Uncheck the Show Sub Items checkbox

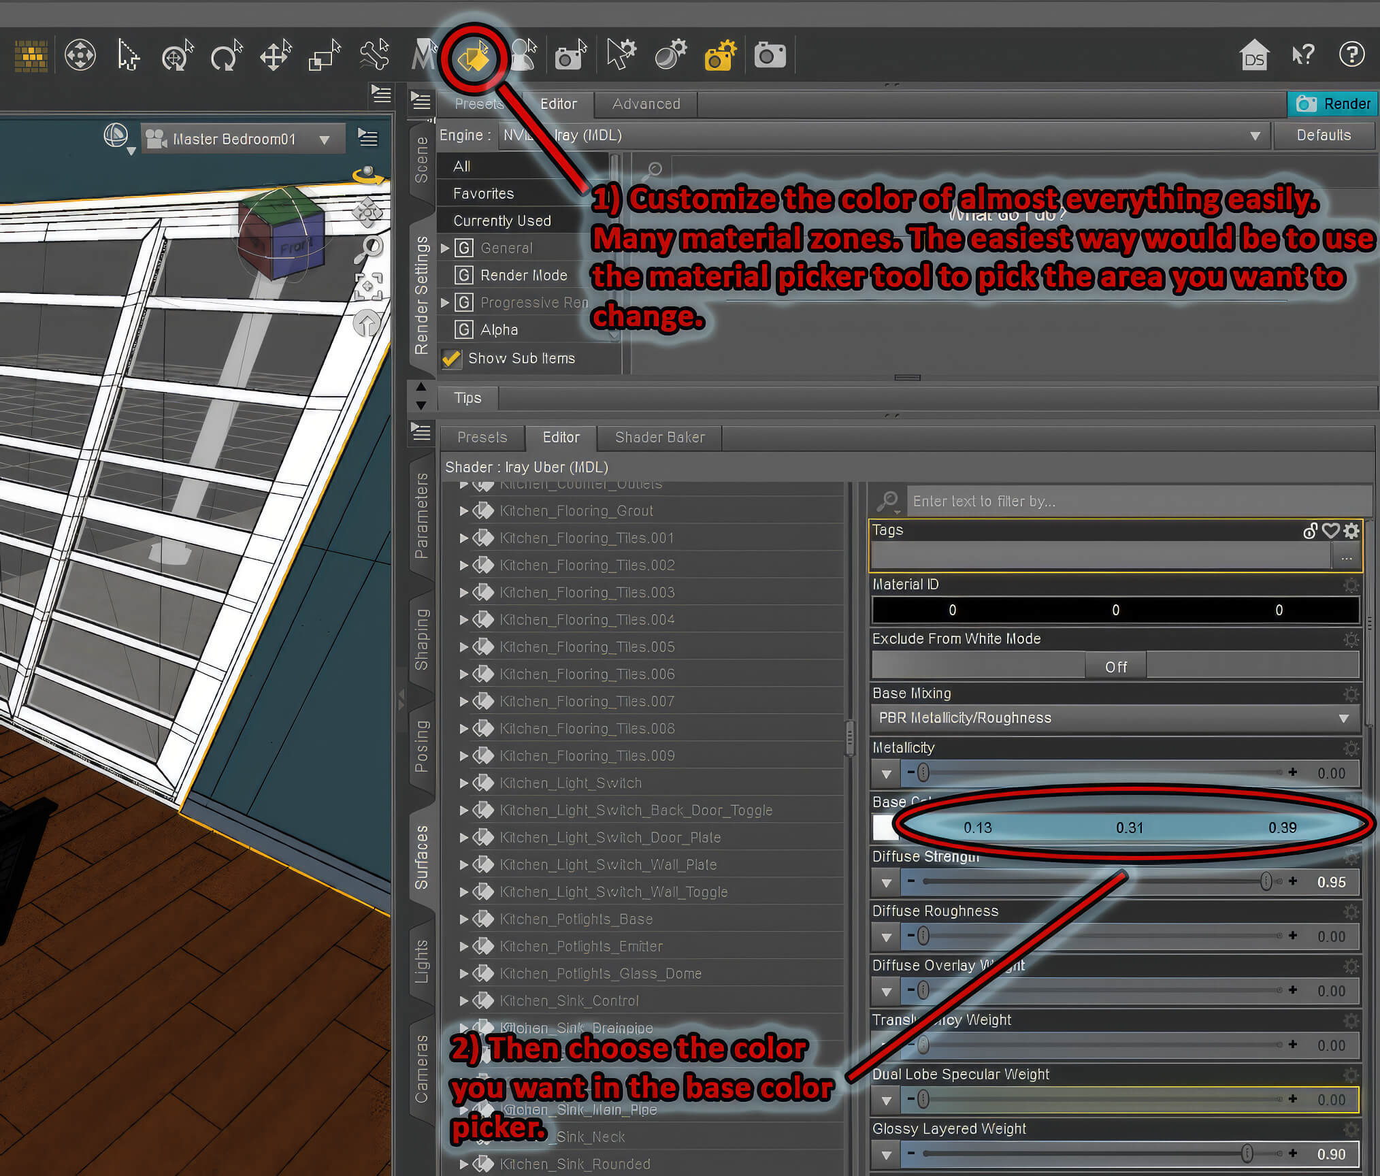coord(451,358)
